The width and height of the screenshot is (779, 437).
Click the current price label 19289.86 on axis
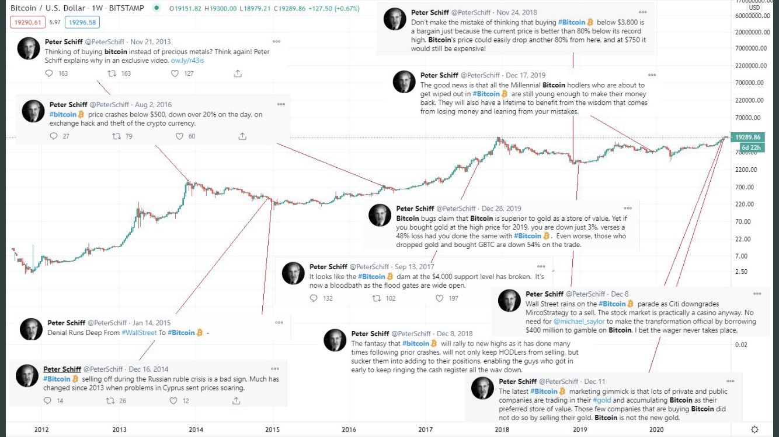point(748,137)
